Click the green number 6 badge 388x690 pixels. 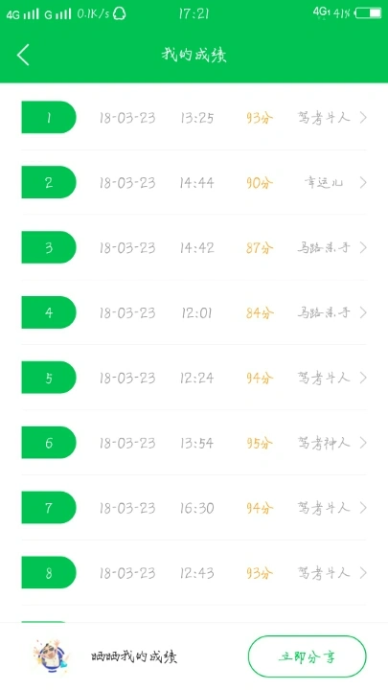(49, 443)
